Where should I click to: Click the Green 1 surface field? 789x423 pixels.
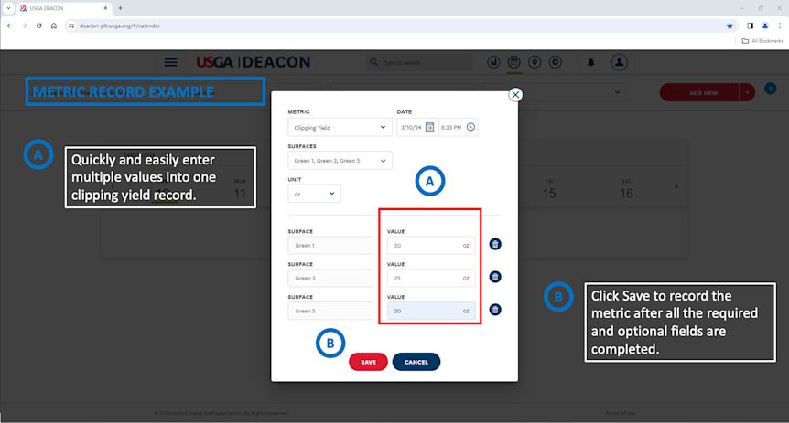[x=330, y=245]
